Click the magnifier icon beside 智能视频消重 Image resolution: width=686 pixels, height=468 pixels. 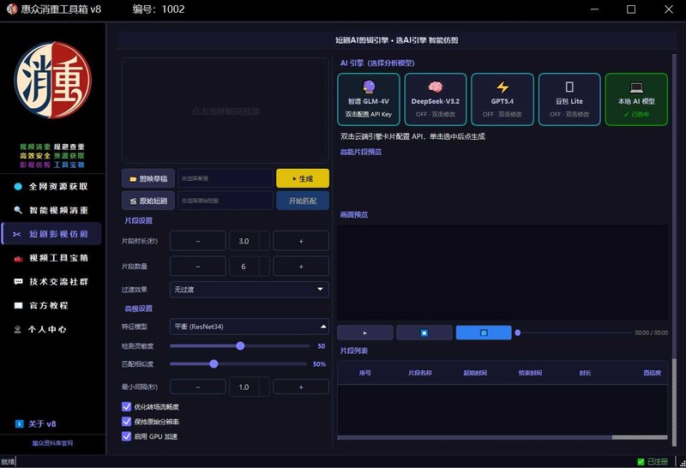click(x=18, y=210)
